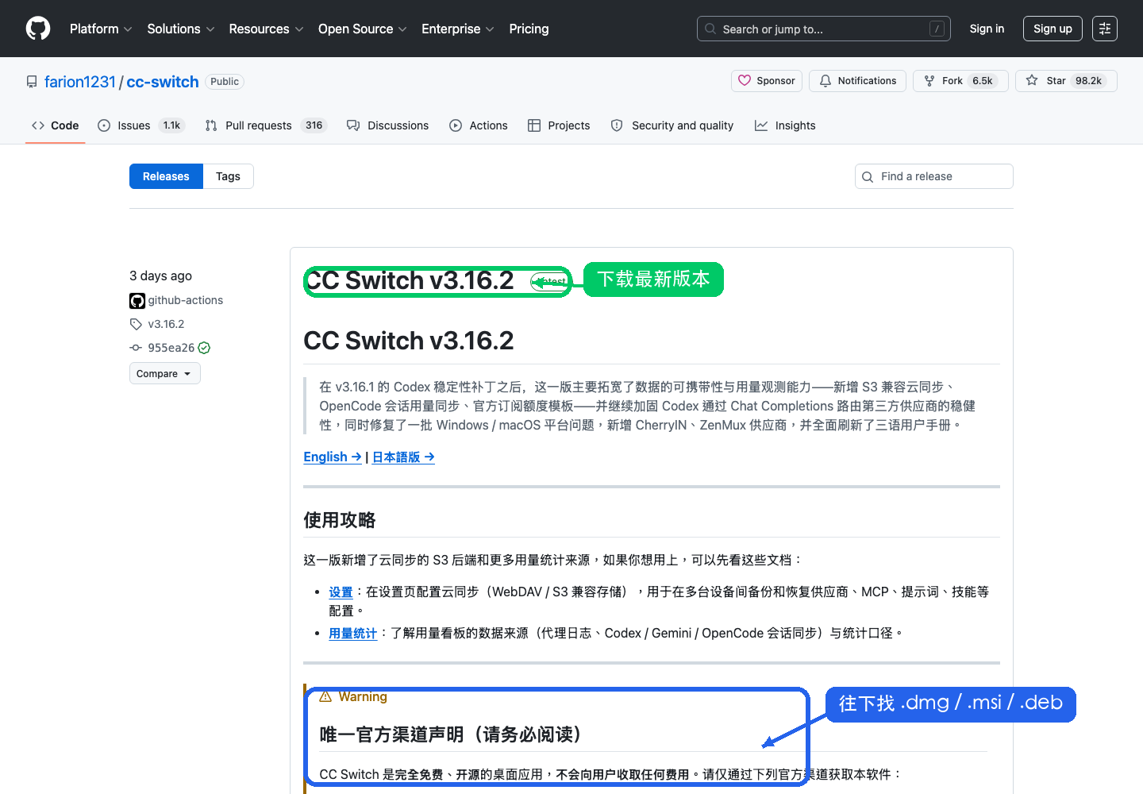
Task: Select the Releases view button
Action: [166, 176]
